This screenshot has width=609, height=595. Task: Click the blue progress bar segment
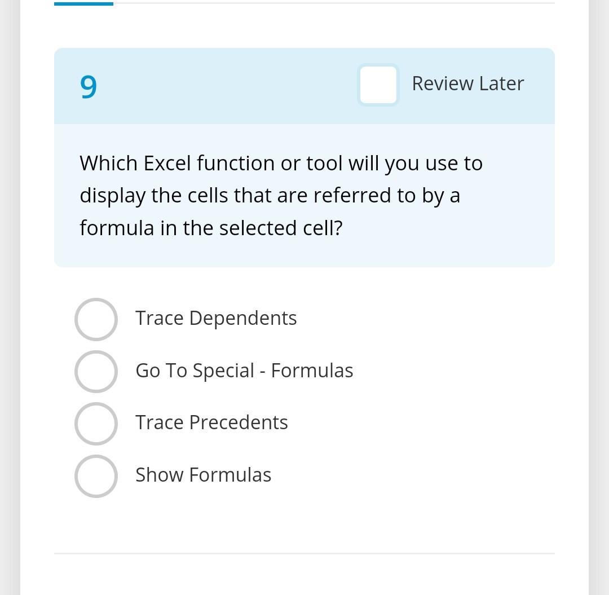83,4
